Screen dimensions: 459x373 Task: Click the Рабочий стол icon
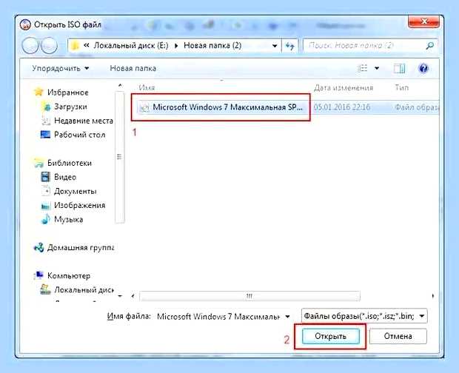coord(45,135)
